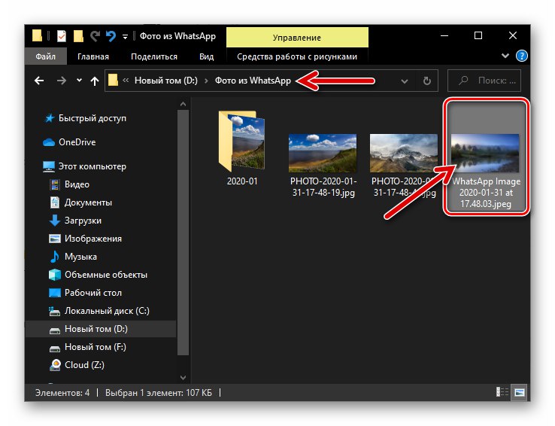Click the Музыка note icon
The width and height of the screenshot is (555, 426).
tap(54, 257)
